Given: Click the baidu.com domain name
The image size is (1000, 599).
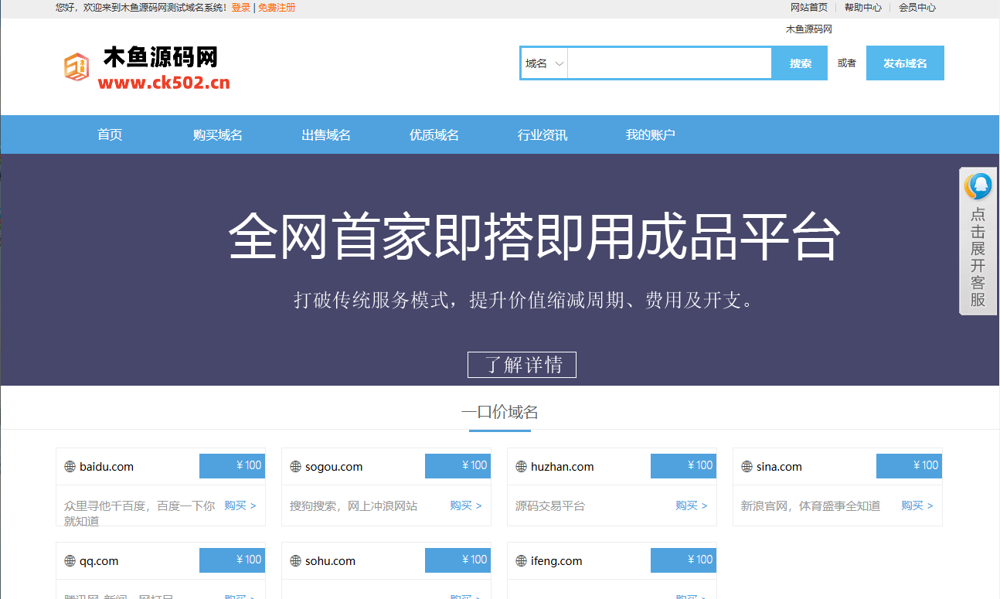Looking at the screenshot, I should pyautogui.click(x=107, y=467).
